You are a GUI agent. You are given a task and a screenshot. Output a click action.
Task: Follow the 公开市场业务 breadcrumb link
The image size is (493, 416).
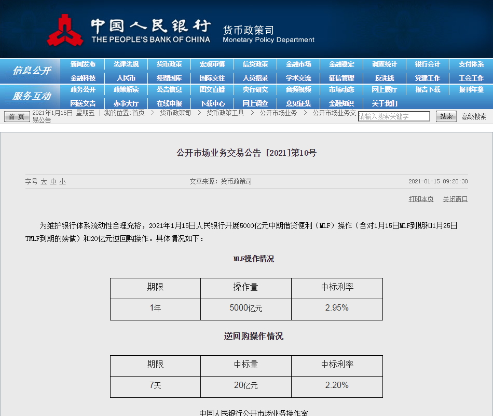(x=278, y=113)
